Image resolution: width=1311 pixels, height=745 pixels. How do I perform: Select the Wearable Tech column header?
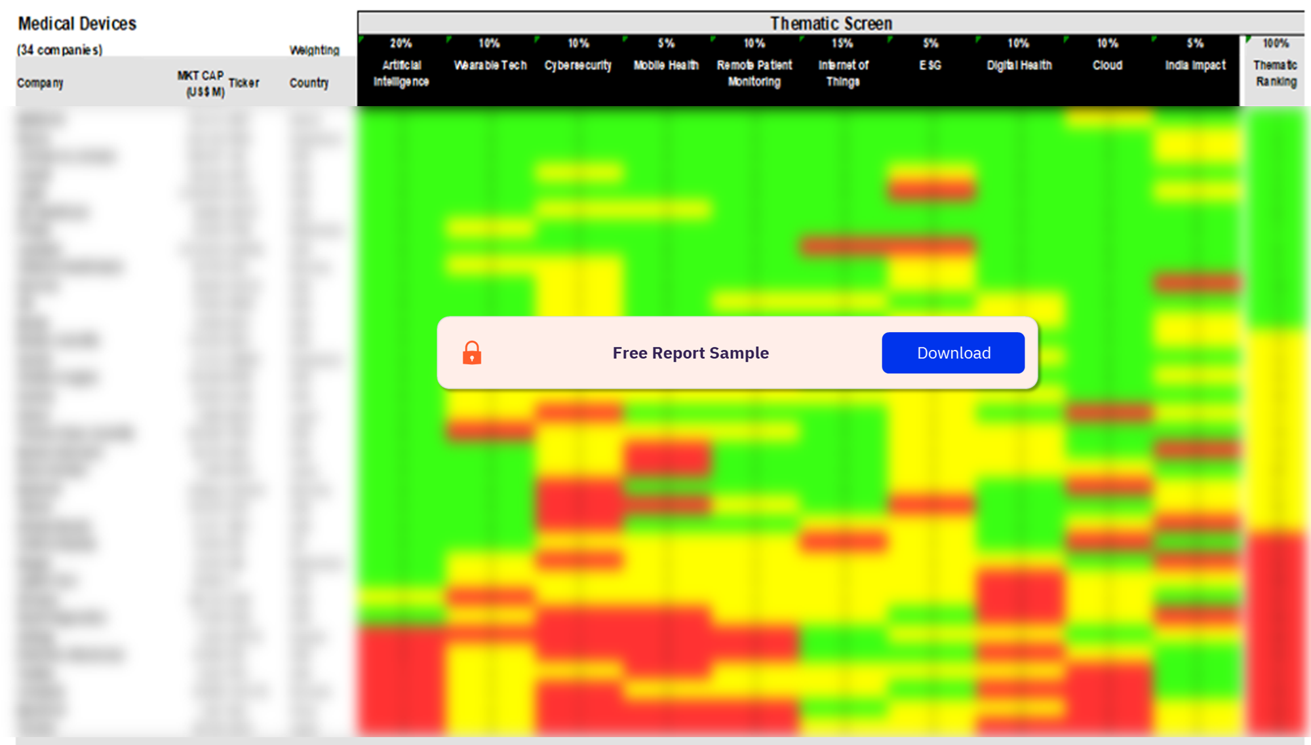pyautogui.click(x=490, y=66)
